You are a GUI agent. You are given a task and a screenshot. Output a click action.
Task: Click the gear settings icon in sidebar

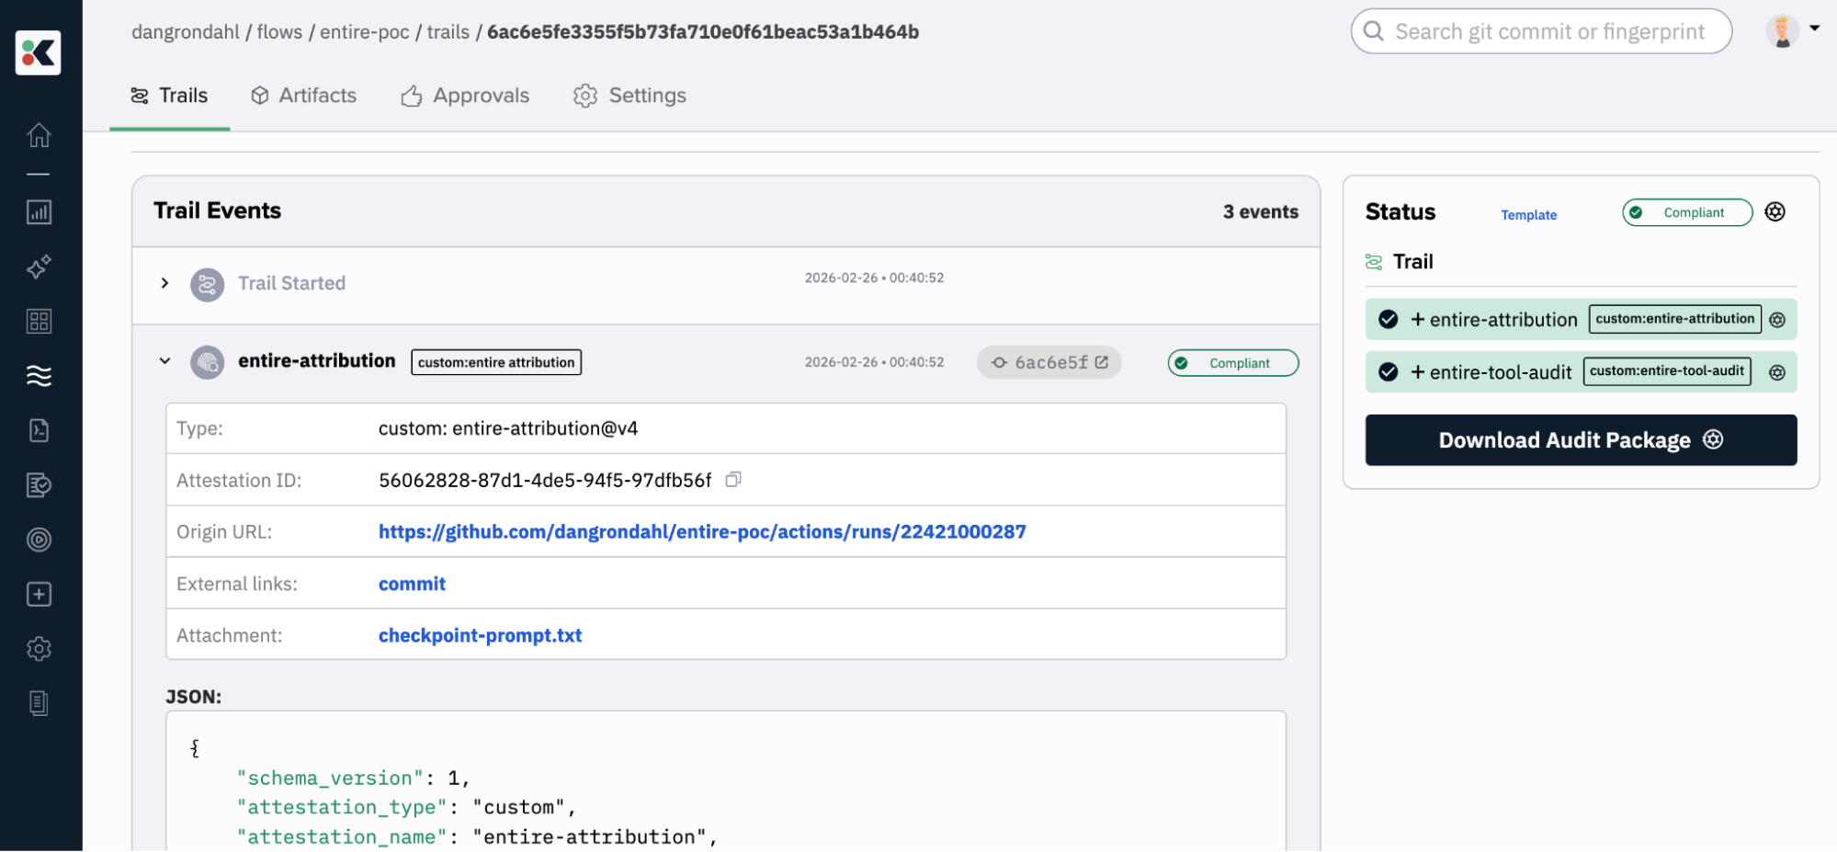[39, 649]
